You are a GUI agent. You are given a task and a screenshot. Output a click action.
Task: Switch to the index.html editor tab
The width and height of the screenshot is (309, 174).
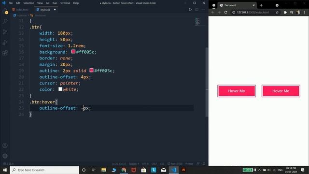(21, 10)
